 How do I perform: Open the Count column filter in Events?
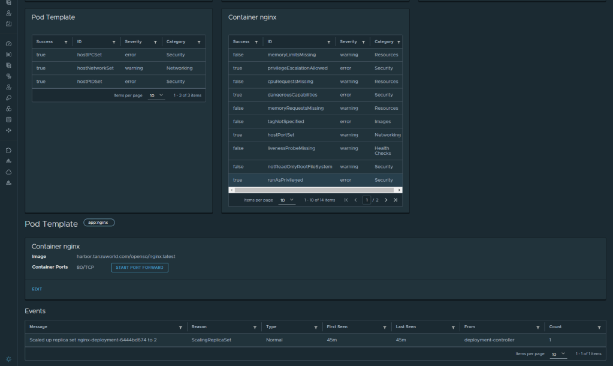coord(599,328)
